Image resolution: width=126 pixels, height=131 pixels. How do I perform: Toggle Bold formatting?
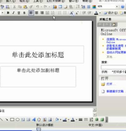pyautogui.click(x=8, y=13)
